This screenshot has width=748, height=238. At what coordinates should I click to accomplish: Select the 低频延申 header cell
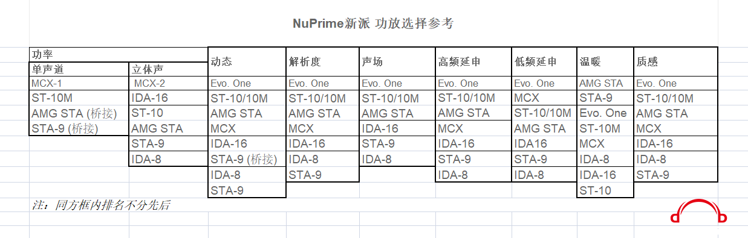[544, 61]
